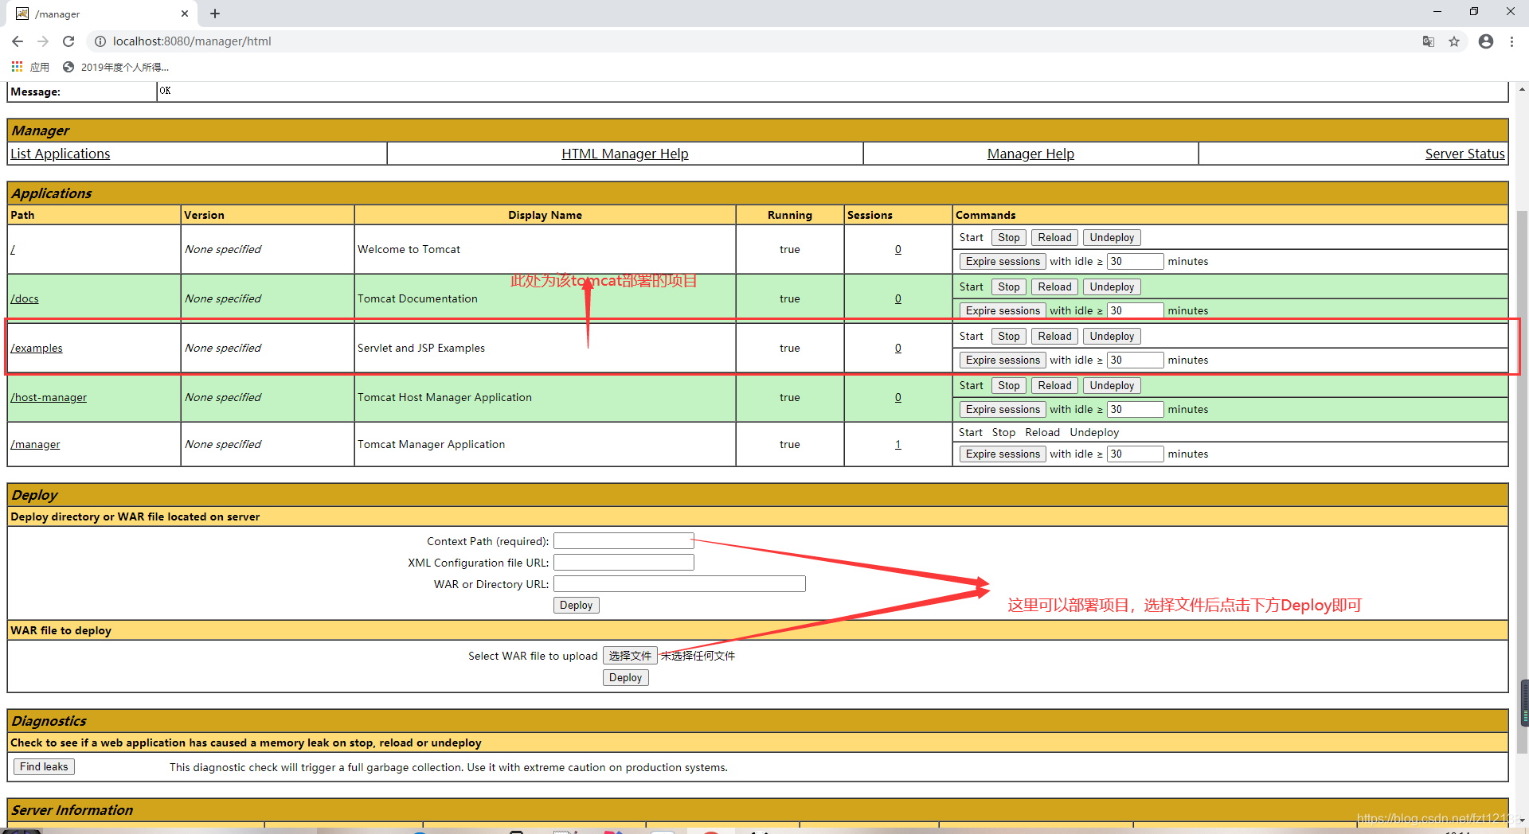1529x834 pixels.
Task: Focus the XML Configuration file URL field
Action: pos(624,563)
